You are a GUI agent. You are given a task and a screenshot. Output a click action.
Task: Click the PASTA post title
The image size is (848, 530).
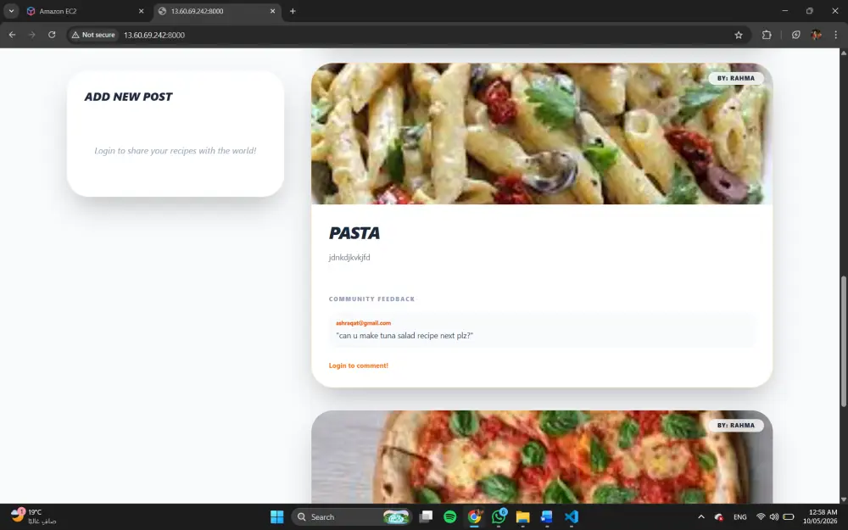(354, 233)
